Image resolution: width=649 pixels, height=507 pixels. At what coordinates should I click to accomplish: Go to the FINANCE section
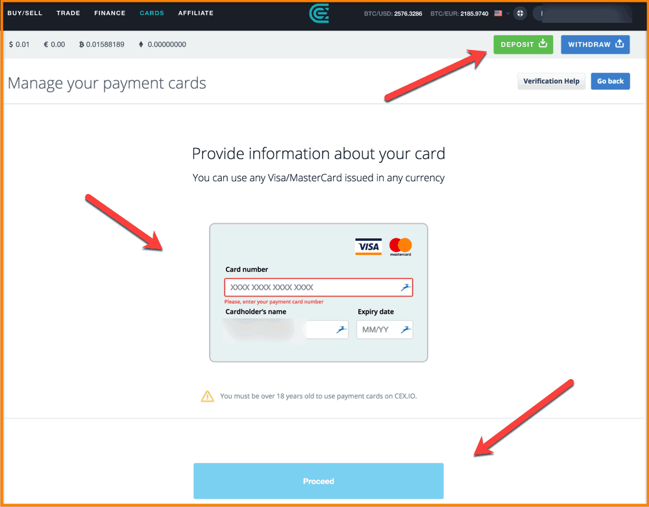click(110, 13)
